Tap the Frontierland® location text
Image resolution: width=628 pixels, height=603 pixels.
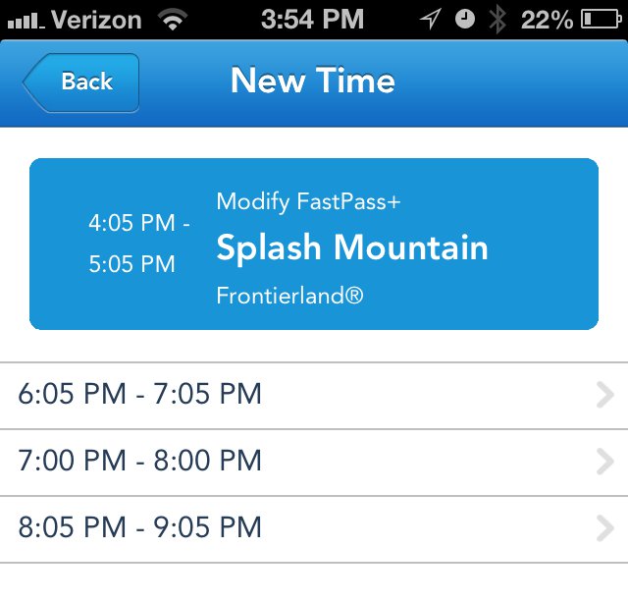290,296
